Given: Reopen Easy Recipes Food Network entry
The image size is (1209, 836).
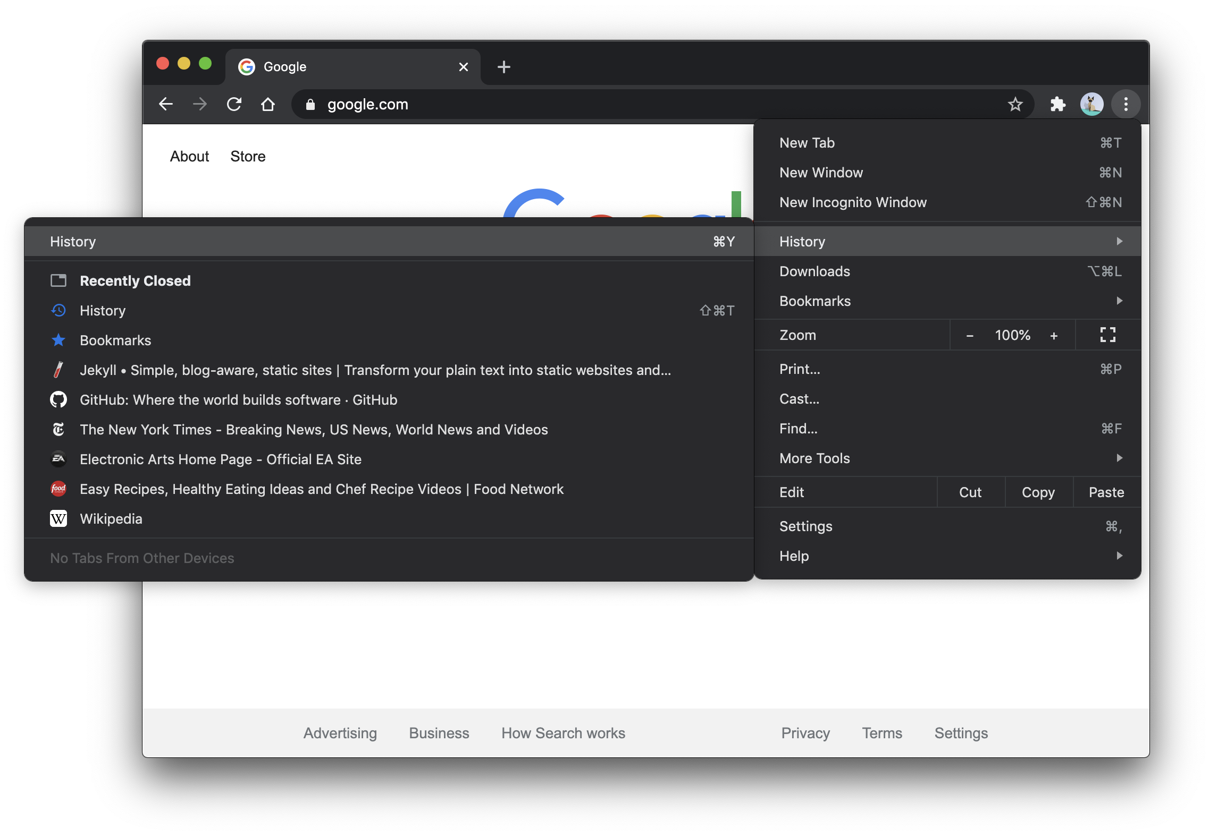Looking at the screenshot, I should [x=389, y=489].
